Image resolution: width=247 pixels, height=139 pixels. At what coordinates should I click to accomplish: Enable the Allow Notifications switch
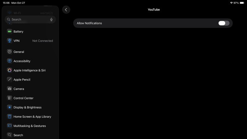coord(224,23)
